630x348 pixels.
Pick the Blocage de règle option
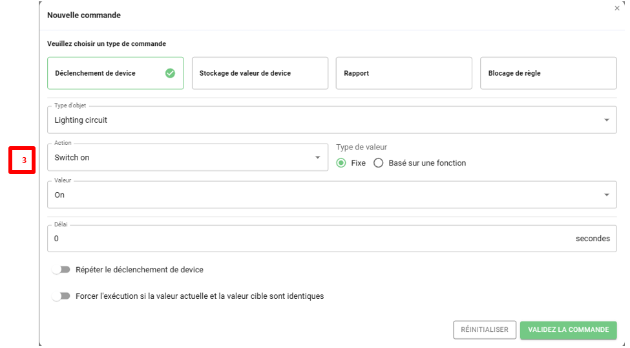[x=548, y=73]
